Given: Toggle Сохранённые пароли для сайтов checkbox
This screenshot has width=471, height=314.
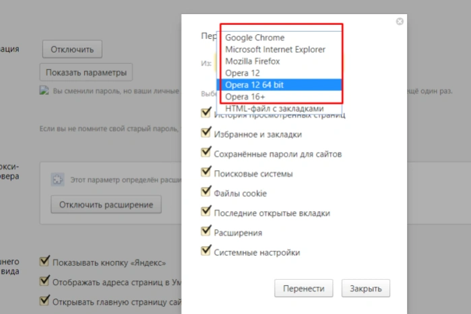Looking at the screenshot, I should [x=206, y=152].
